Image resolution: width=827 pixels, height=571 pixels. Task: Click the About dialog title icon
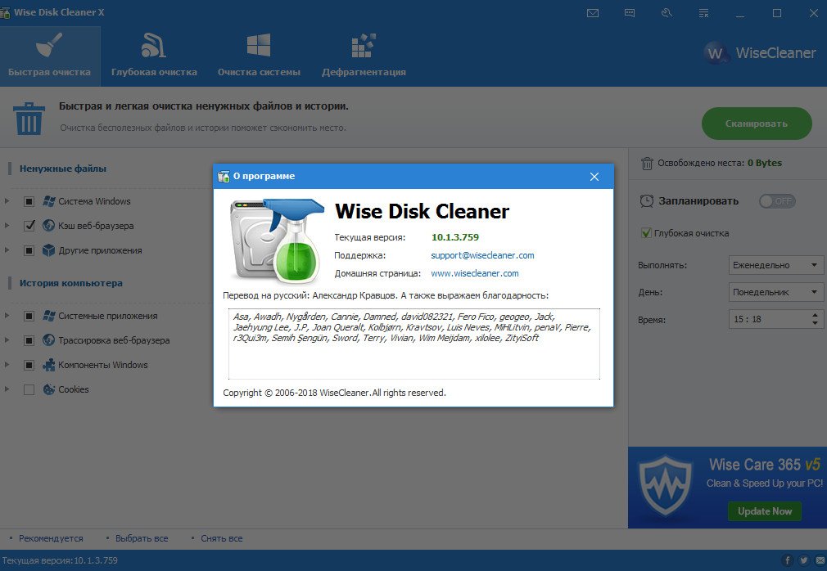pos(224,177)
